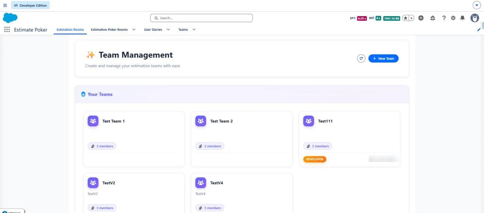This screenshot has height=213, width=484.
Task: Click the TestV4 team name heading
Action: pyautogui.click(x=217, y=183)
